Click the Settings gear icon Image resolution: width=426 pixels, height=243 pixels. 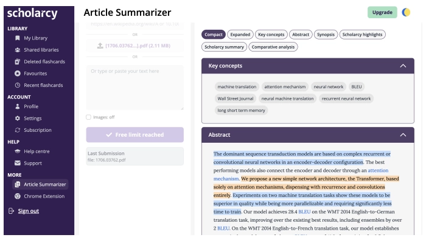pyautogui.click(x=18, y=118)
